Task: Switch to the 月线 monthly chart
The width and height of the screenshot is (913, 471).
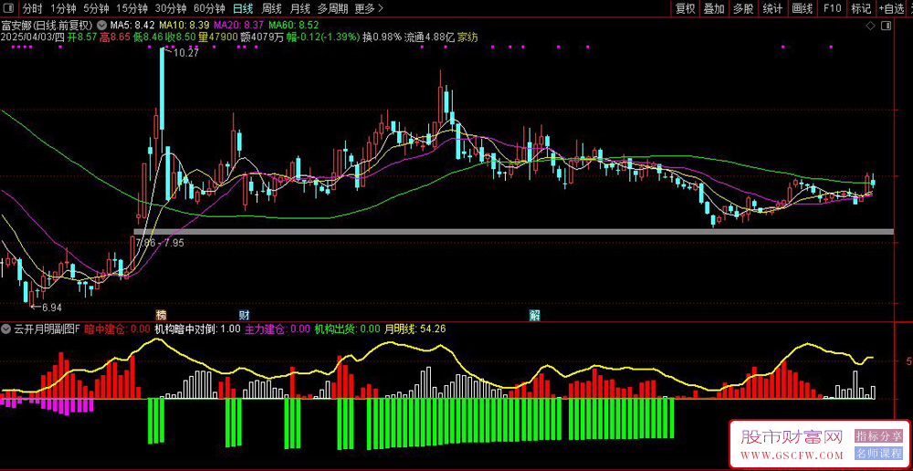Action: pyautogui.click(x=299, y=8)
